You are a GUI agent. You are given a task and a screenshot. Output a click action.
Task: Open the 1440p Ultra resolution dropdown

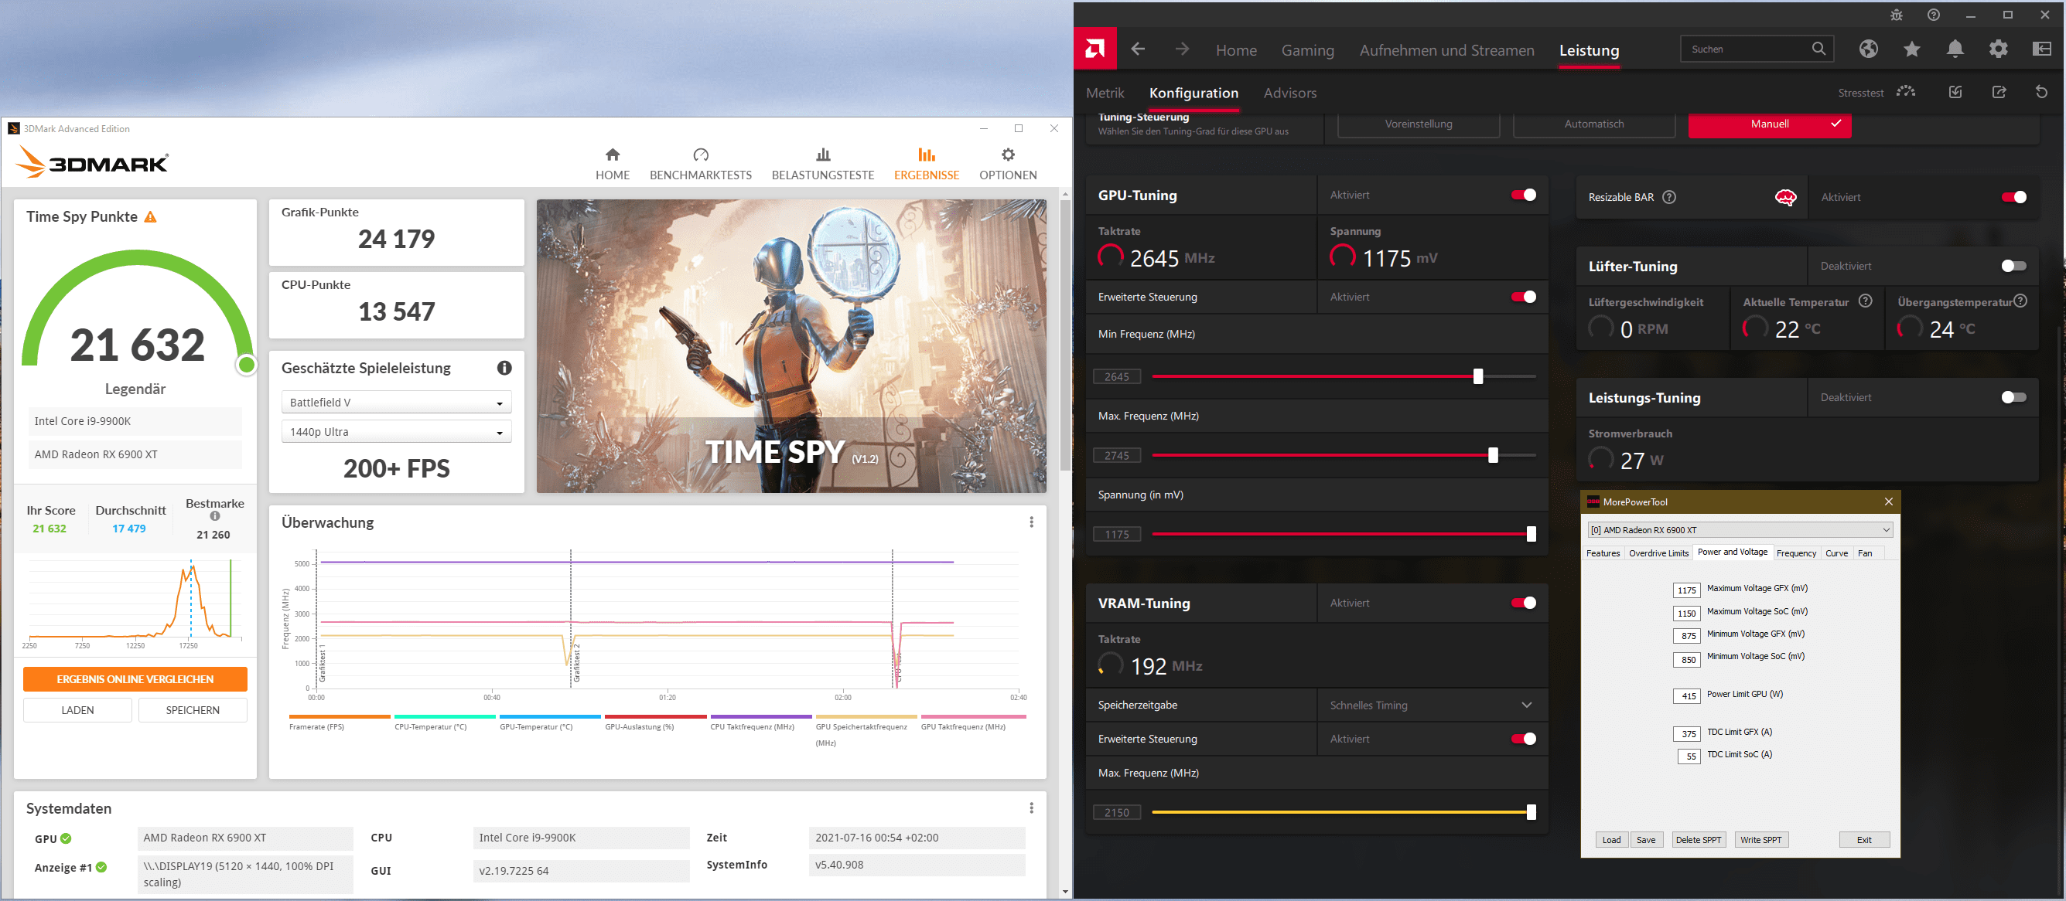(396, 432)
